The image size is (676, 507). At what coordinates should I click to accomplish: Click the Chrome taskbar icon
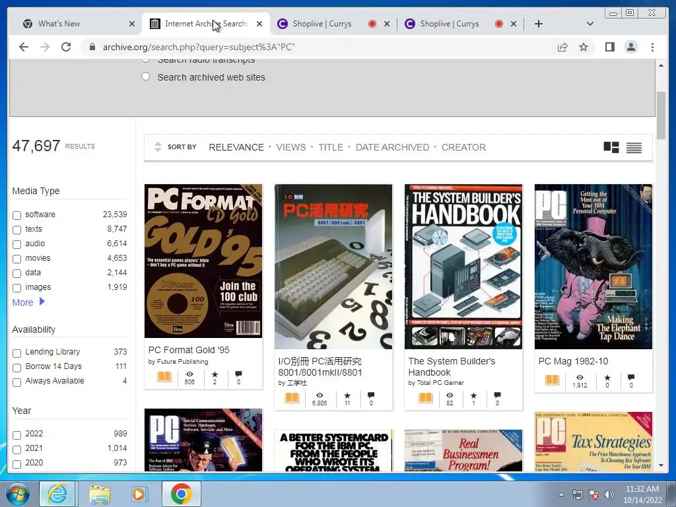181,494
